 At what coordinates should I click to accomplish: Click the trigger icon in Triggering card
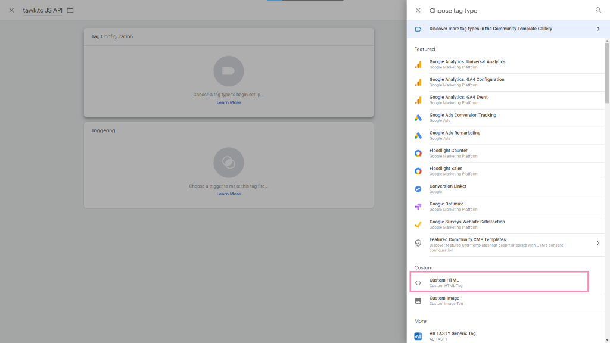pos(228,163)
